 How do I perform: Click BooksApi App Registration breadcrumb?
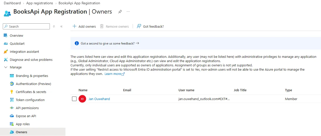tap(79, 3)
